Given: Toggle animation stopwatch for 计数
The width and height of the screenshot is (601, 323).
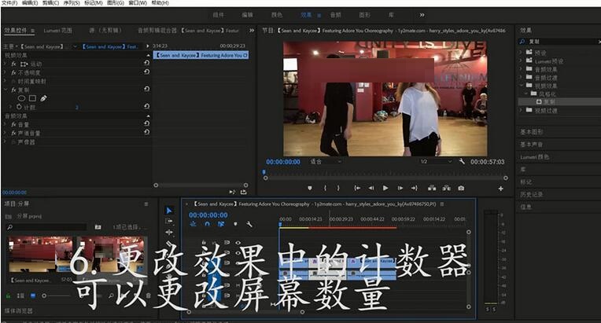Looking at the screenshot, I should (19, 107).
